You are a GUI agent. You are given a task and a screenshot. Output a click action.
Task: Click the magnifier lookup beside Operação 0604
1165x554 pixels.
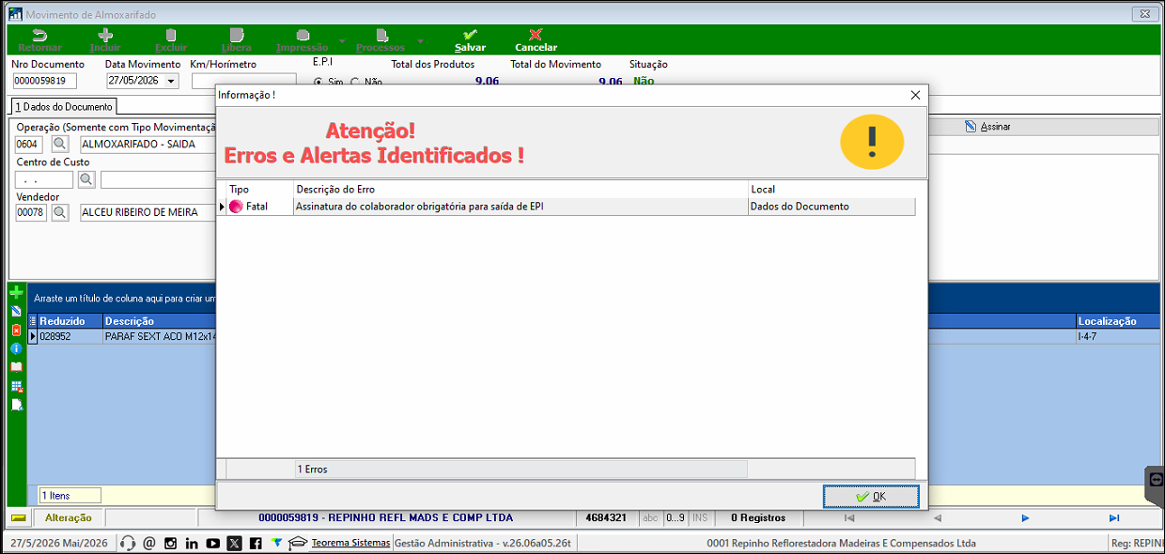click(x=59, y=144)
